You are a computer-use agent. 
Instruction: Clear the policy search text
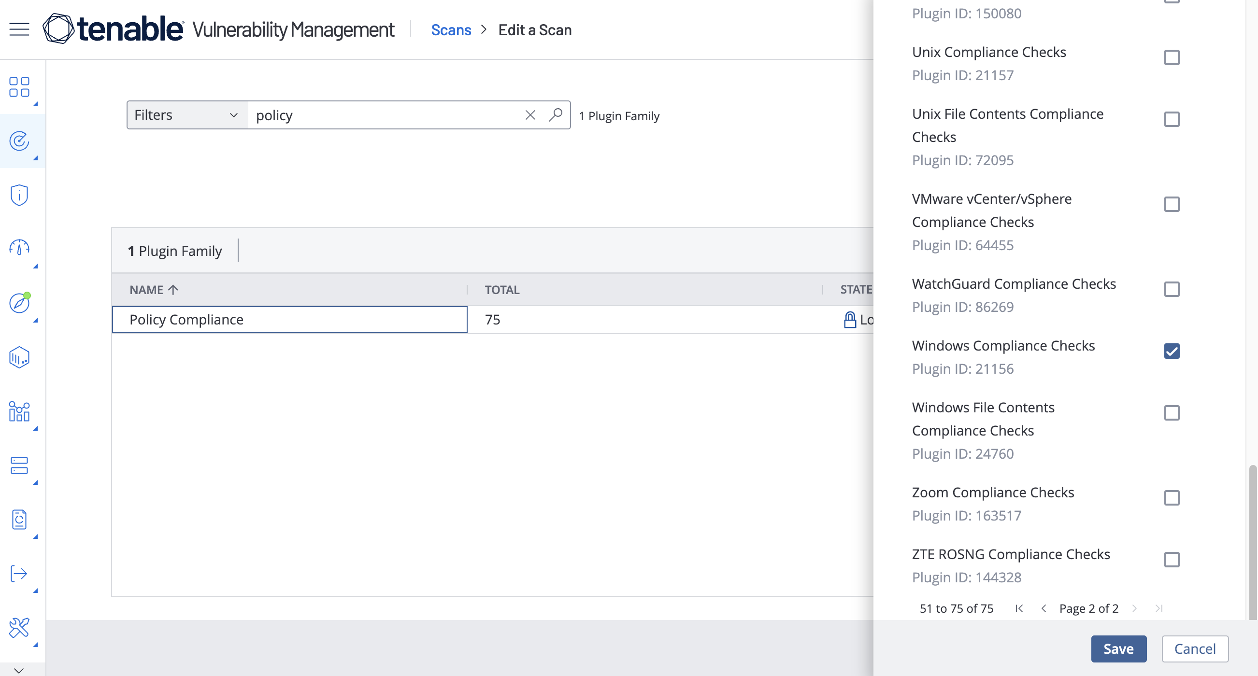pos(530,115)
